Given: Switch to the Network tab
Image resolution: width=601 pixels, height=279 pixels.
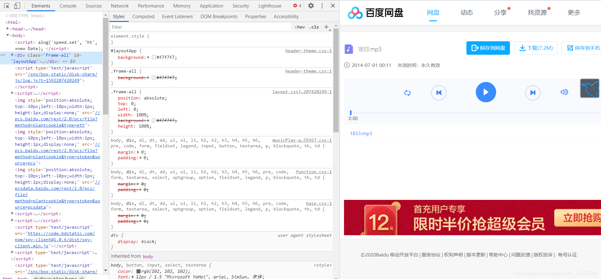Looking at the screenshot, I should 120,6.
